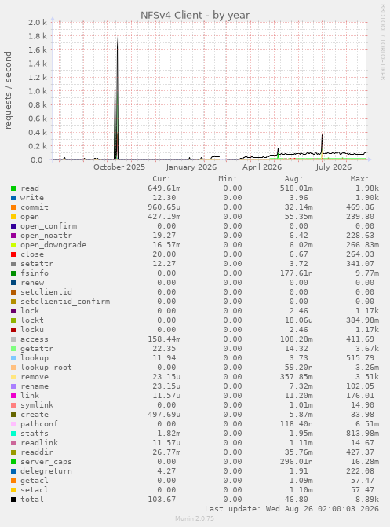The width and height of the screenshot is (390, 527).
Task: Select the October 2025 axis label
Action: pyautogui.click(x=119, y=167)
